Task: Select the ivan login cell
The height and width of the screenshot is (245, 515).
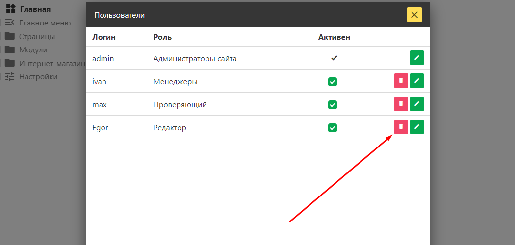Action: [x=99, y=82]
